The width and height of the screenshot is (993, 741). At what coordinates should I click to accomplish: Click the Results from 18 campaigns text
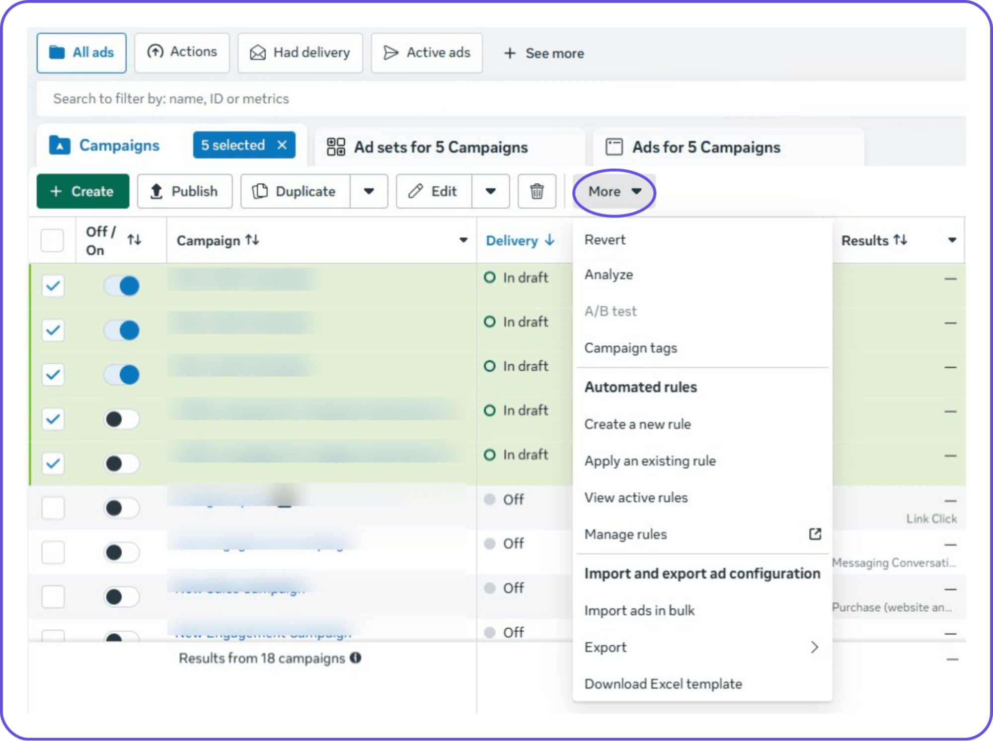[262, 658]
